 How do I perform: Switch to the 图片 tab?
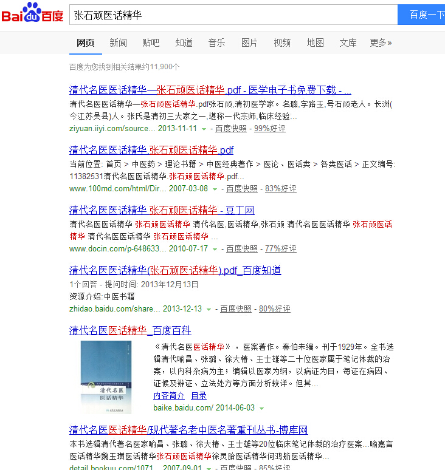tap(249, 43)
